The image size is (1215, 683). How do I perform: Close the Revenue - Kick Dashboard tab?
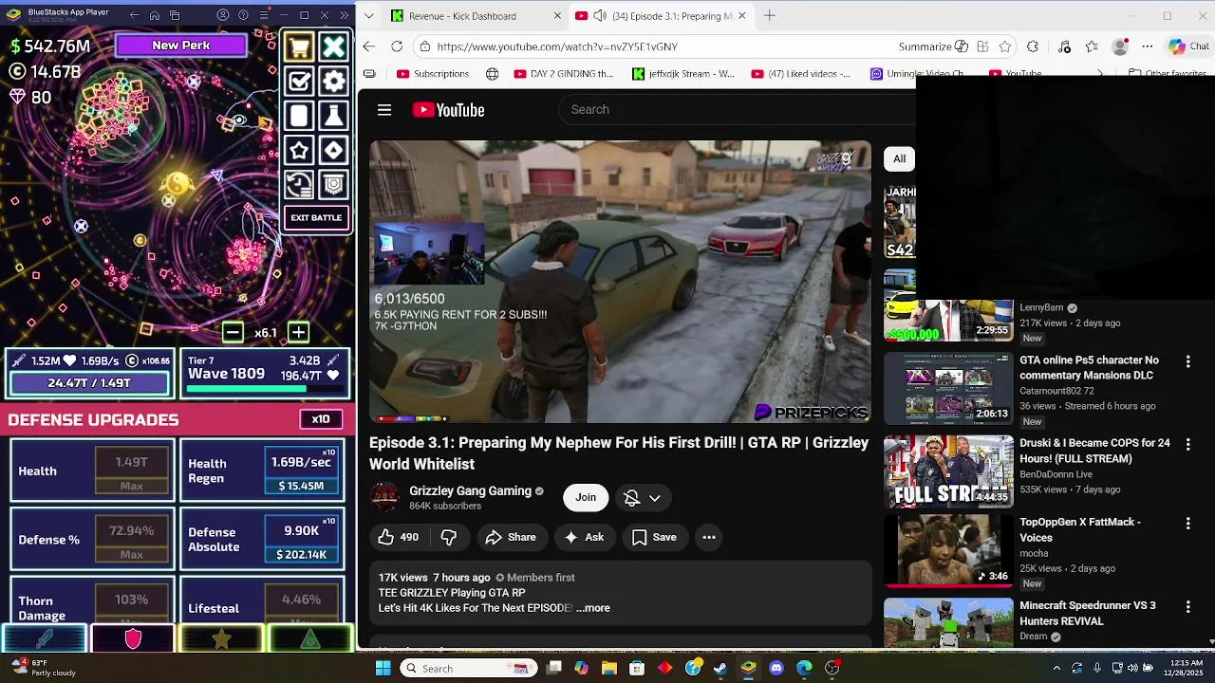pos(555,16)
